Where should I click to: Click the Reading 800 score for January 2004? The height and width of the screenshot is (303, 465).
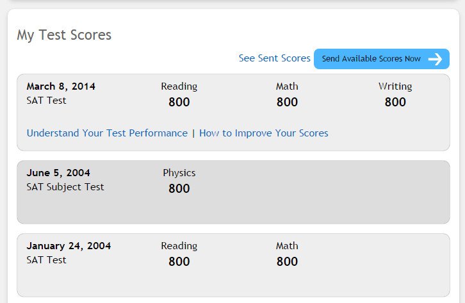pyautogui.click(x=179, y=261)
